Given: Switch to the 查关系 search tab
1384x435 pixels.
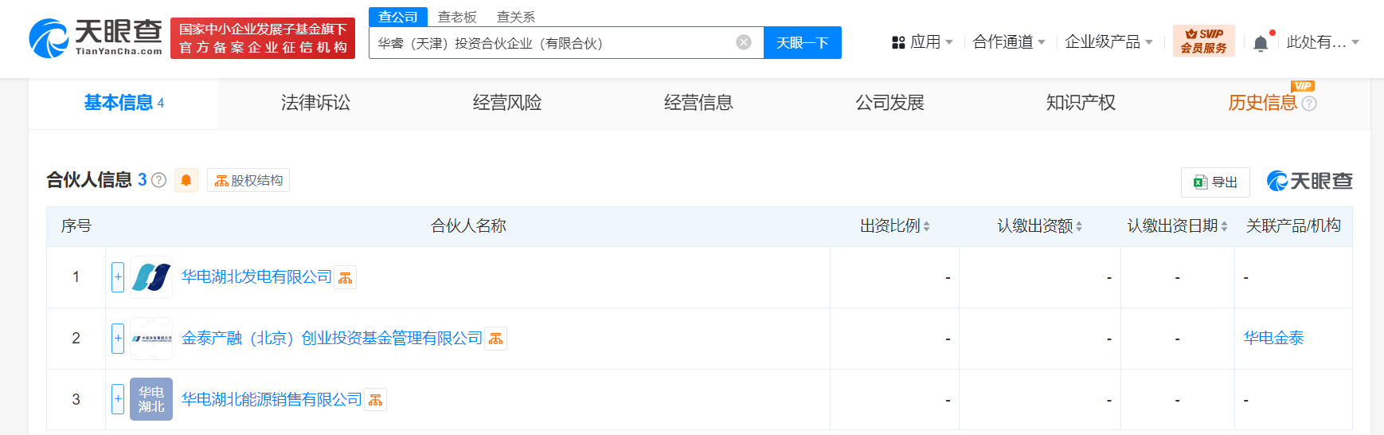Looking at the screenshot, I should point(516,17).
